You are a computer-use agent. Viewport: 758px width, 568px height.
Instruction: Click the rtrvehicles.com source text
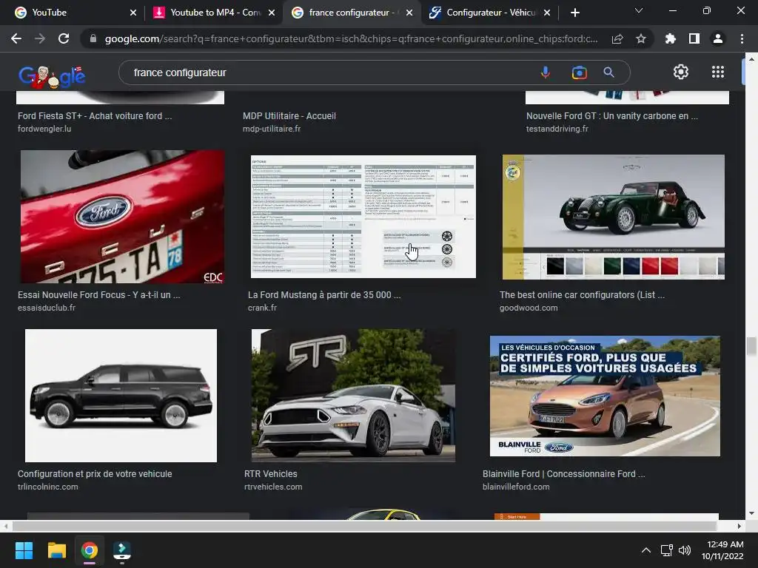click(x=273, y=487)
